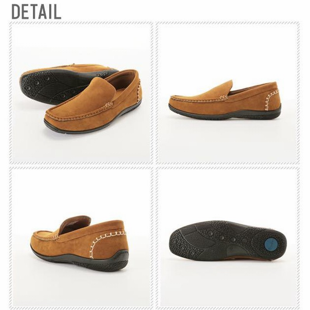Open the side-view loafer photo
Viewport: 310px width, 310px height.
coord(227,93)
